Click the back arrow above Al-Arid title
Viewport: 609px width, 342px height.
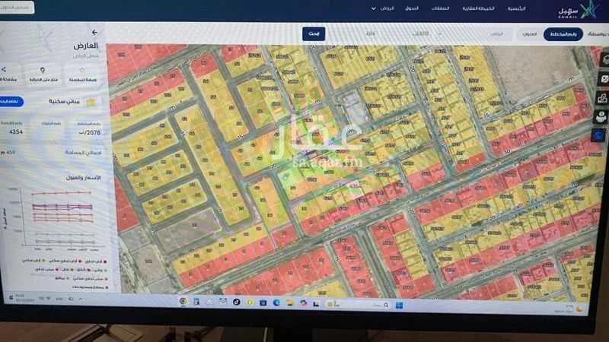point(94,33)
